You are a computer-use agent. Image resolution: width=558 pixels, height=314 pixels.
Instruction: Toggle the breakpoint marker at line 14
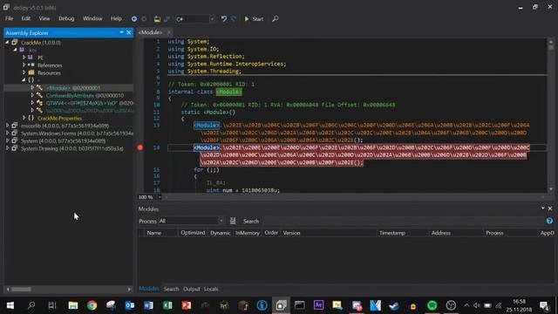coord(139,147)
